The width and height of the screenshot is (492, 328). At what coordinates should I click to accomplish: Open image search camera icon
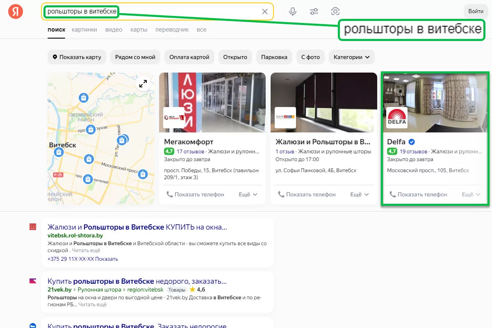[335, 11]
